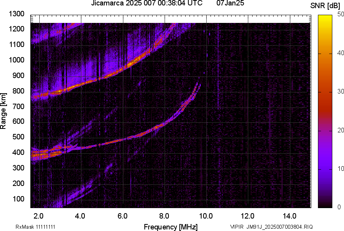Image resolution: width=344 pixels, height=231 pixels.
Task: Click the 800 range tick label
Action: [x=18, y=91]
